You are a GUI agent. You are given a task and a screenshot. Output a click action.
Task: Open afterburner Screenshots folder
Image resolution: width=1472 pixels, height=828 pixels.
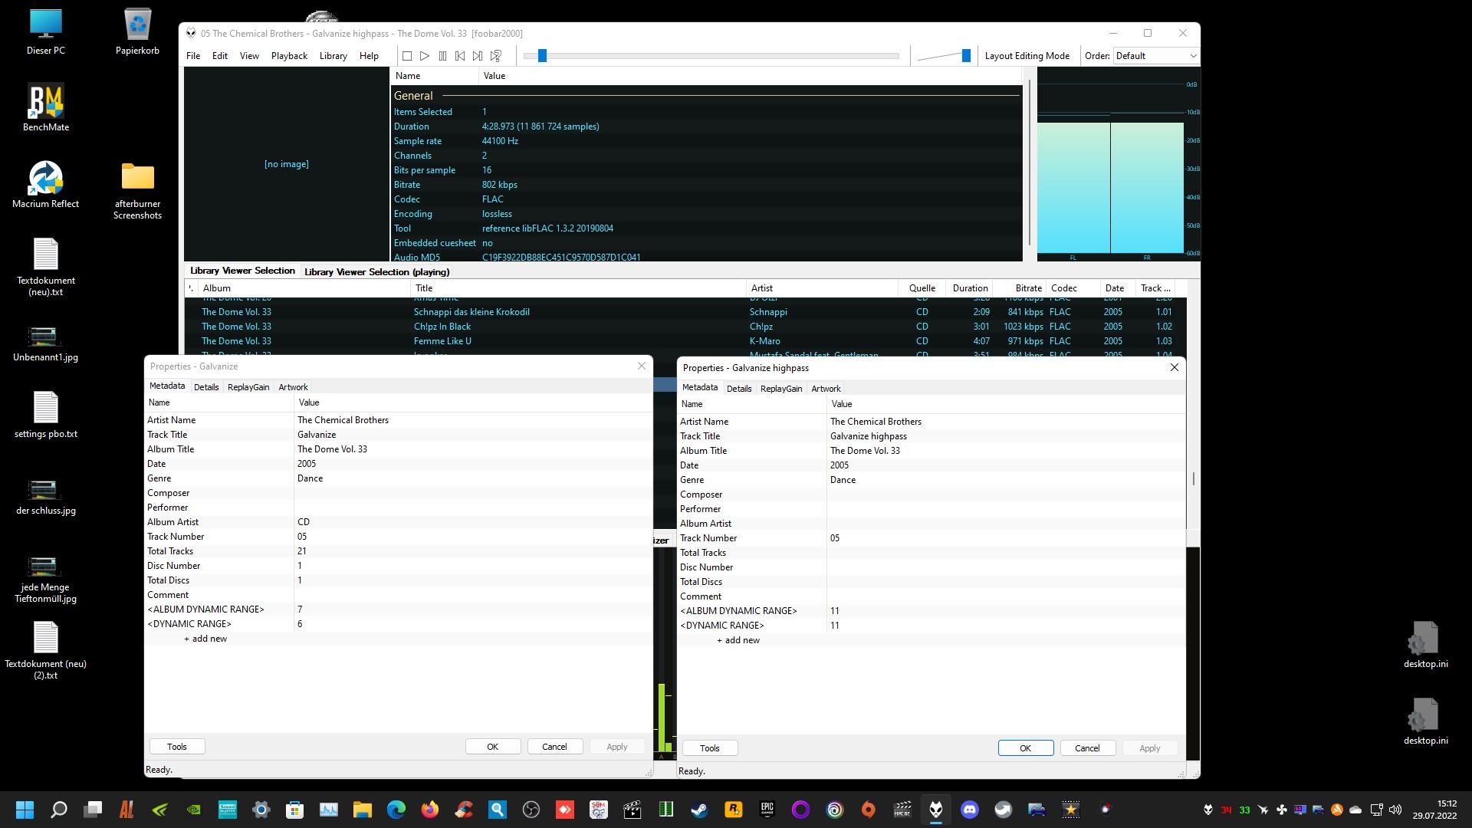click(138, 190)
